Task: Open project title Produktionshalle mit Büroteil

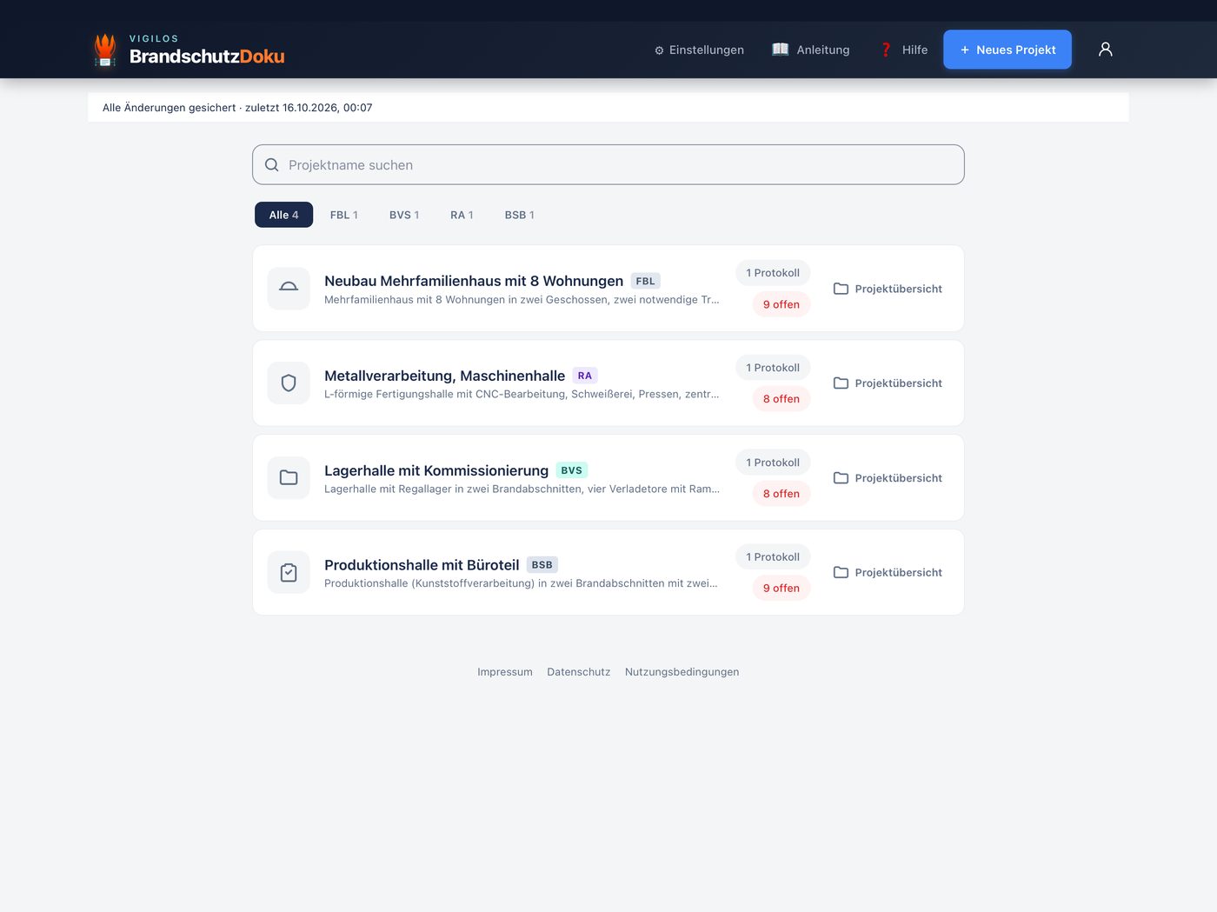Action: [422, 565]
